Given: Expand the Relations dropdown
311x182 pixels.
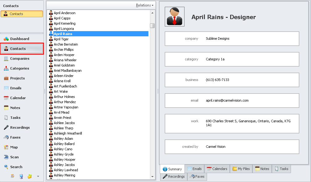Looking at the screenshot, I should point(145,5).
